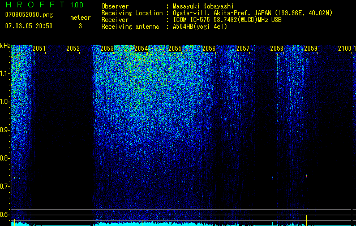Click the 2054 time marker

click(x=141, y=49)
